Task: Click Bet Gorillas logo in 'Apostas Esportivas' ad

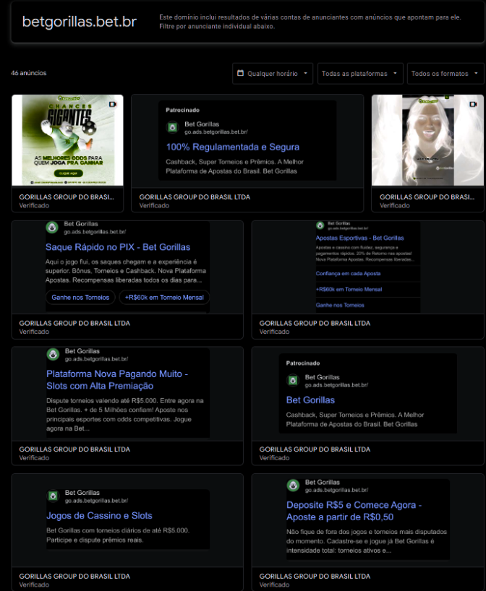Action: tap(322, 225)
